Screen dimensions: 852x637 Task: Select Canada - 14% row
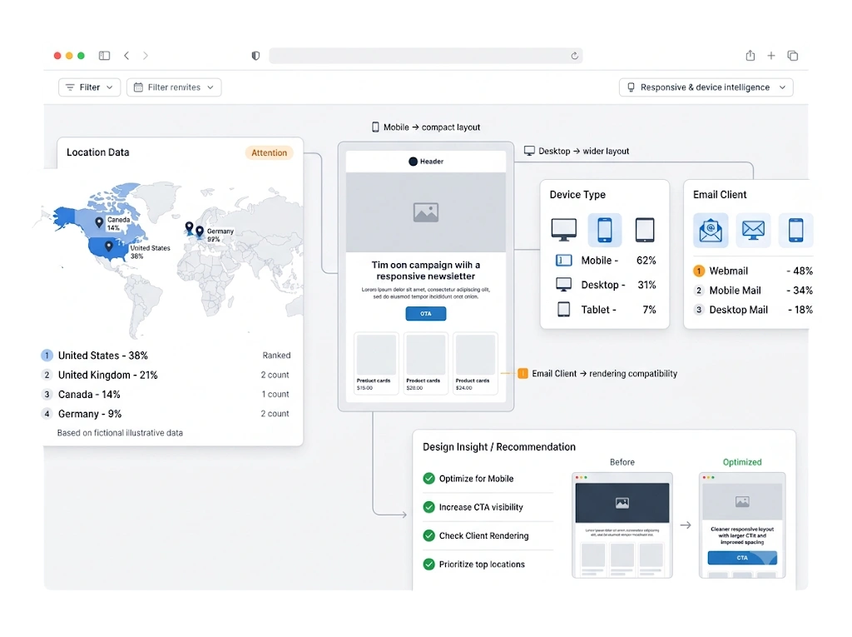[166, 395]
